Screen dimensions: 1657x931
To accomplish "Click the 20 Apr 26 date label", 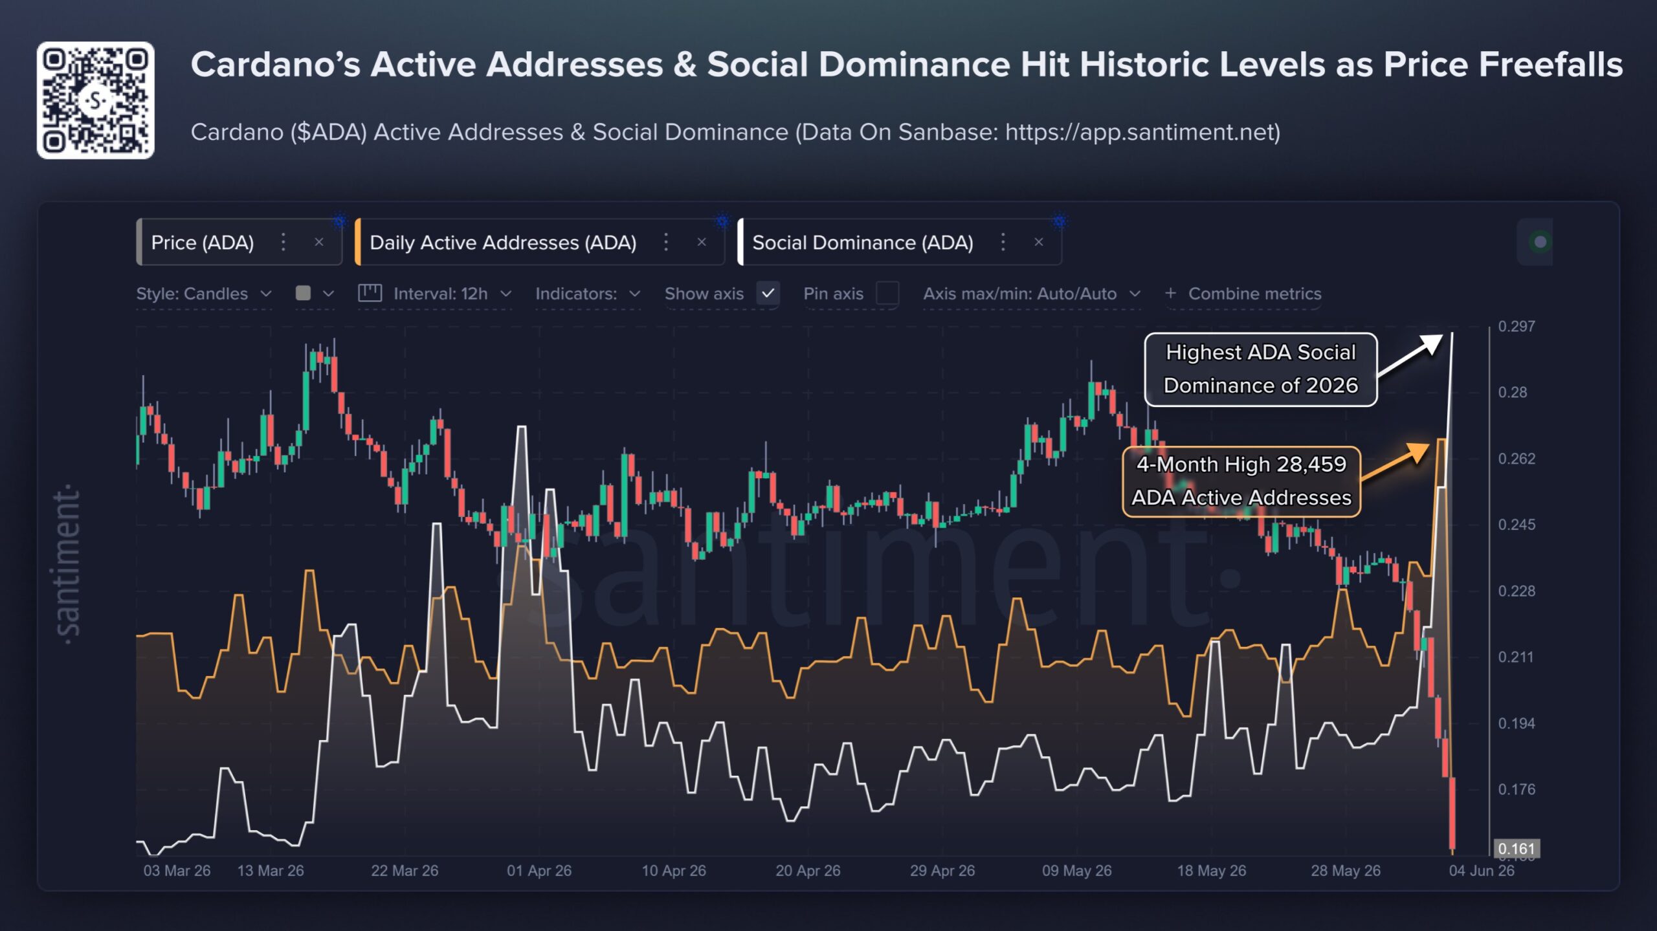I will 808,870.
